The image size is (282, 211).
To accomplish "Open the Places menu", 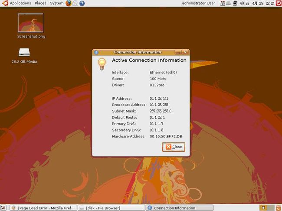I will [x=40, y=3].
